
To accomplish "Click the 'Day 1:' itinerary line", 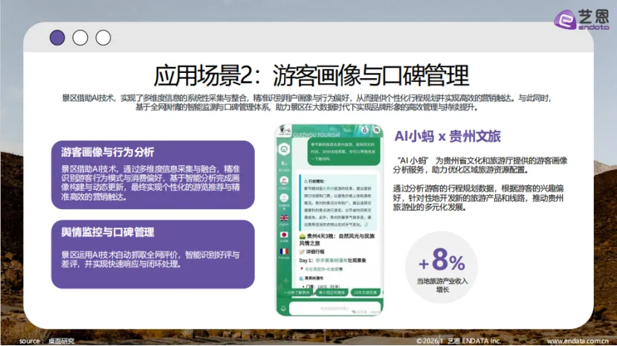I will (332, 260).
